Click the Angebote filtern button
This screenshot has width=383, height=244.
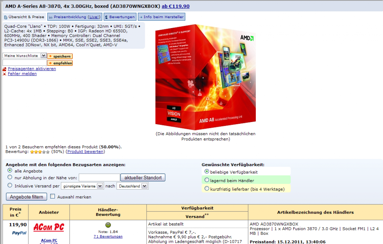click(x=27, y=197)
